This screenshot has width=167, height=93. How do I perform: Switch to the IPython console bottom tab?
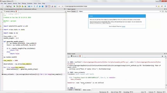click(87, 90)
